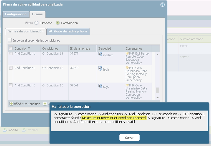The image size is (211, 146).
Task: Sort by the Condición Y column header
Action: click(27, 48)
